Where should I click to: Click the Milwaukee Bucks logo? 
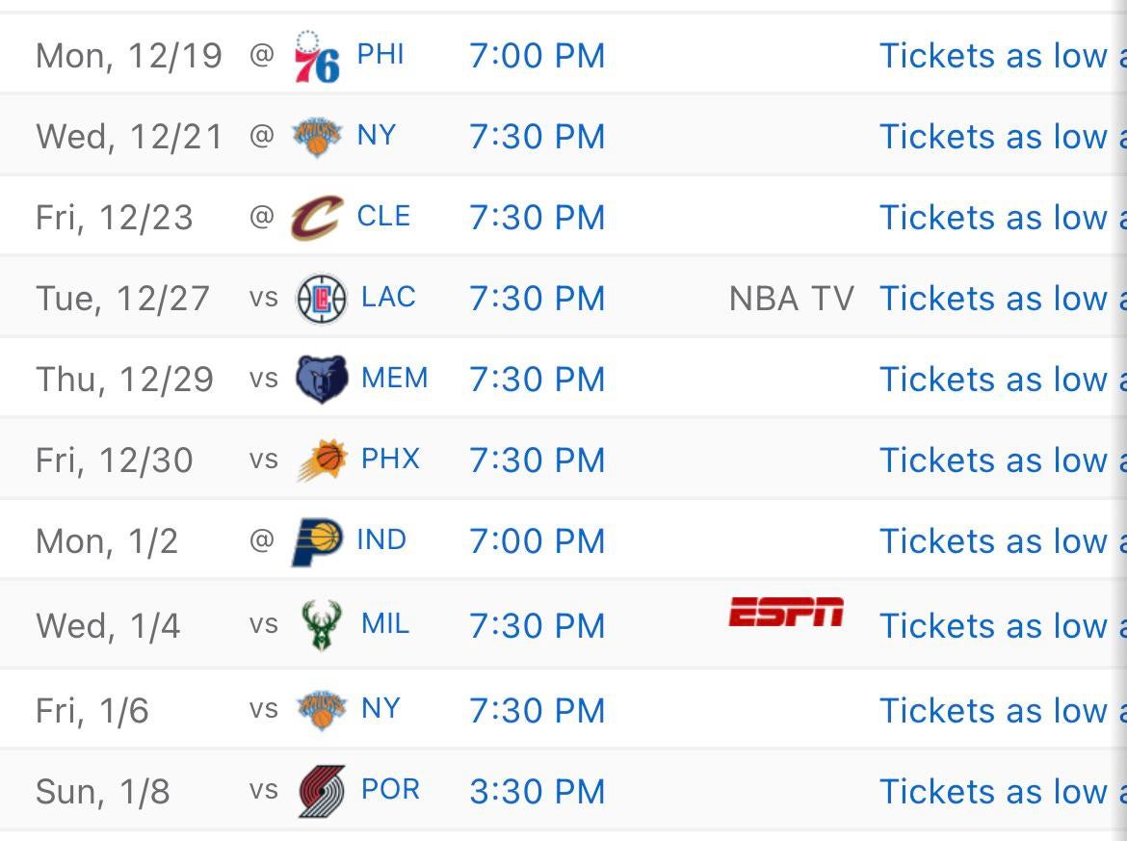tap(321, 625)
